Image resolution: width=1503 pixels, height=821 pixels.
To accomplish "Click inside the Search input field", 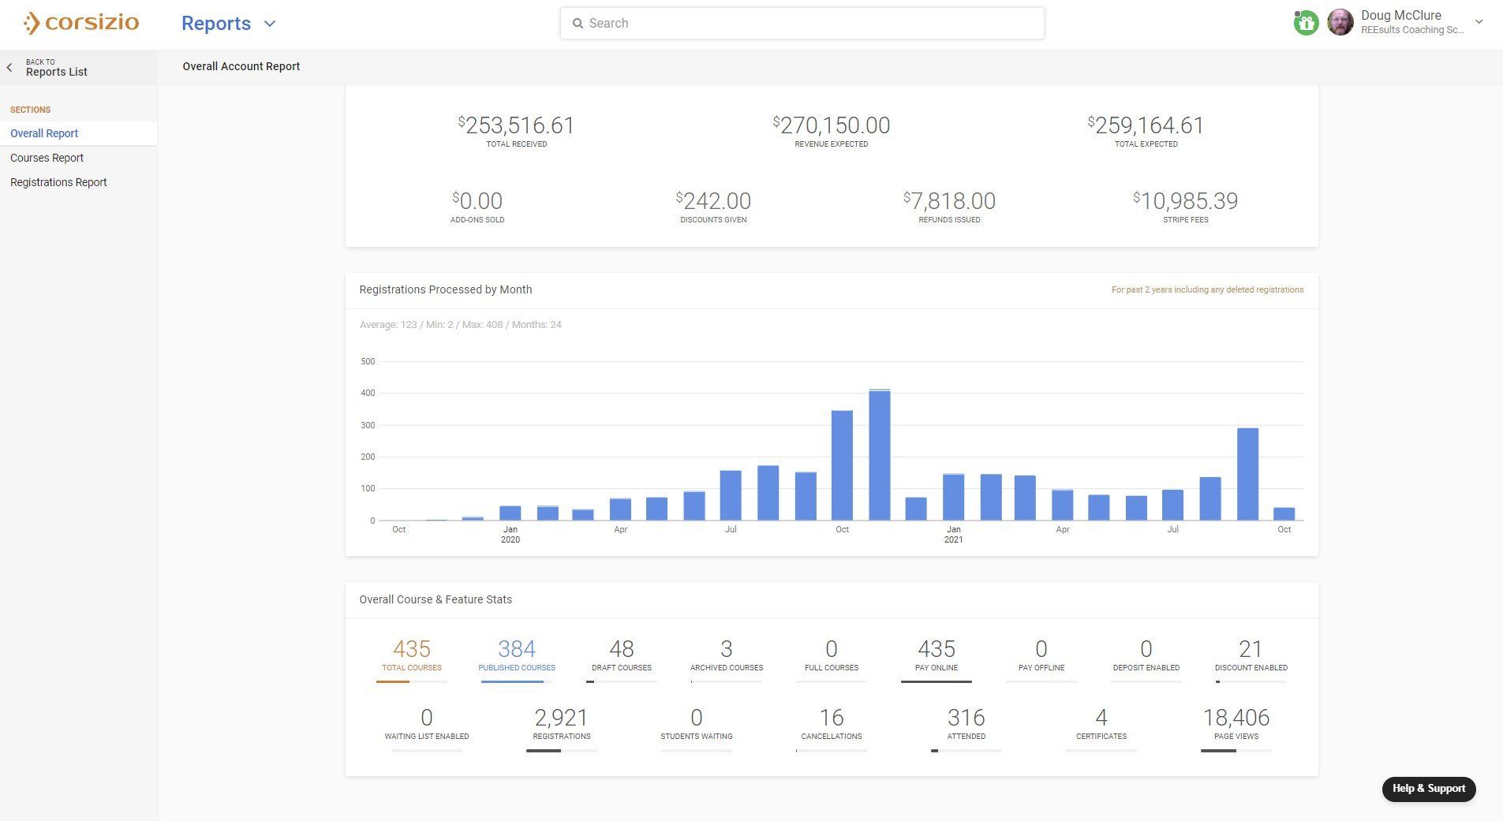I will pyautogui.click(x=802, y=24).
